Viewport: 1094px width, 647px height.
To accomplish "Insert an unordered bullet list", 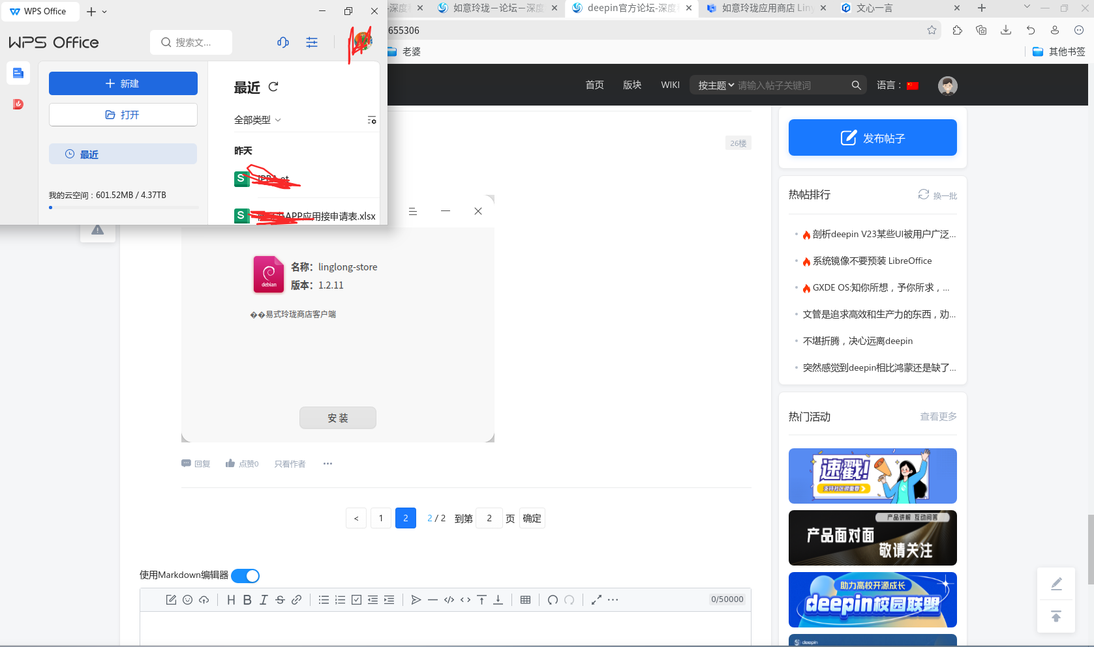I will (324, 600).
